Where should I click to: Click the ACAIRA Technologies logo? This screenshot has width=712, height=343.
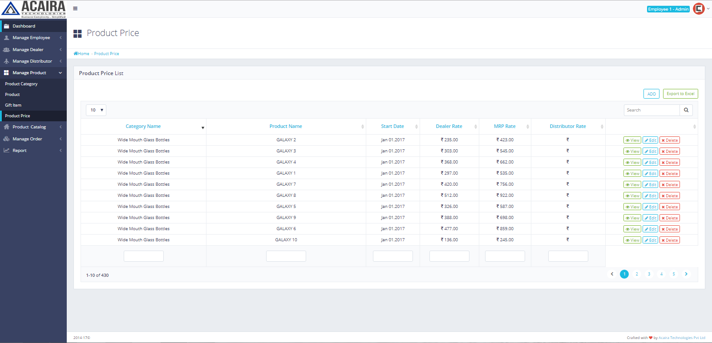point(33,9)
